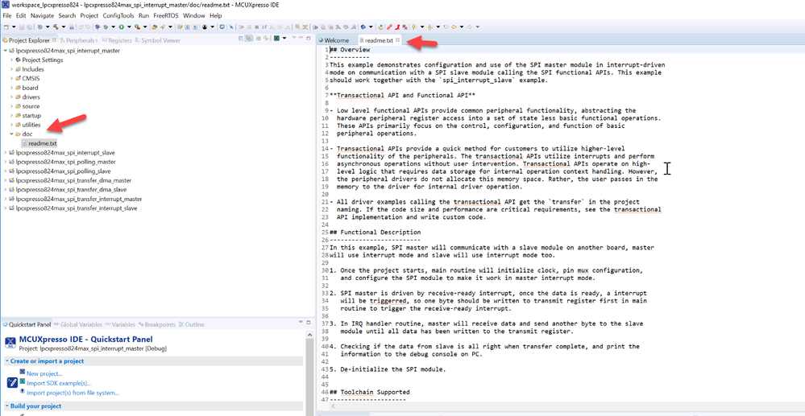
Task: Open the dropdown next to the Build hammer
Action: tap(64, 27)
